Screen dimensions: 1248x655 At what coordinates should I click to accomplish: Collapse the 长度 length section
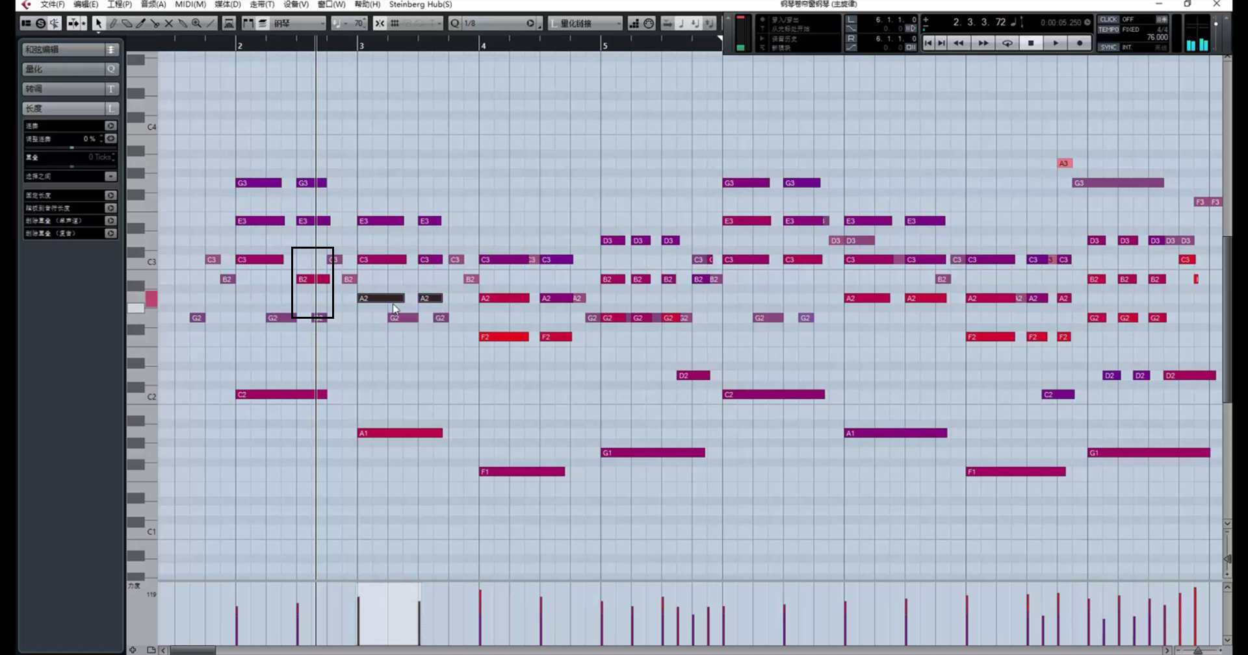pyautogui.click(x=70, y=108)
